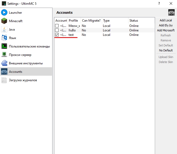The height and width of the screenshot is (154, 177).
Task: Sort by the Can Migrate? column header
Action: [91, 21]
